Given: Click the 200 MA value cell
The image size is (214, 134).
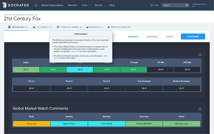Looking at the screenshot, I should [187, 69].
